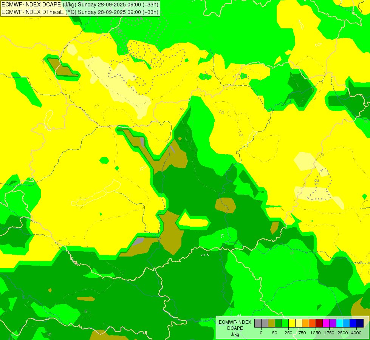Viewport: 370px width, 340px height.
Task: Click the 4000 legend tick label
Action: [x=356, y=333]
